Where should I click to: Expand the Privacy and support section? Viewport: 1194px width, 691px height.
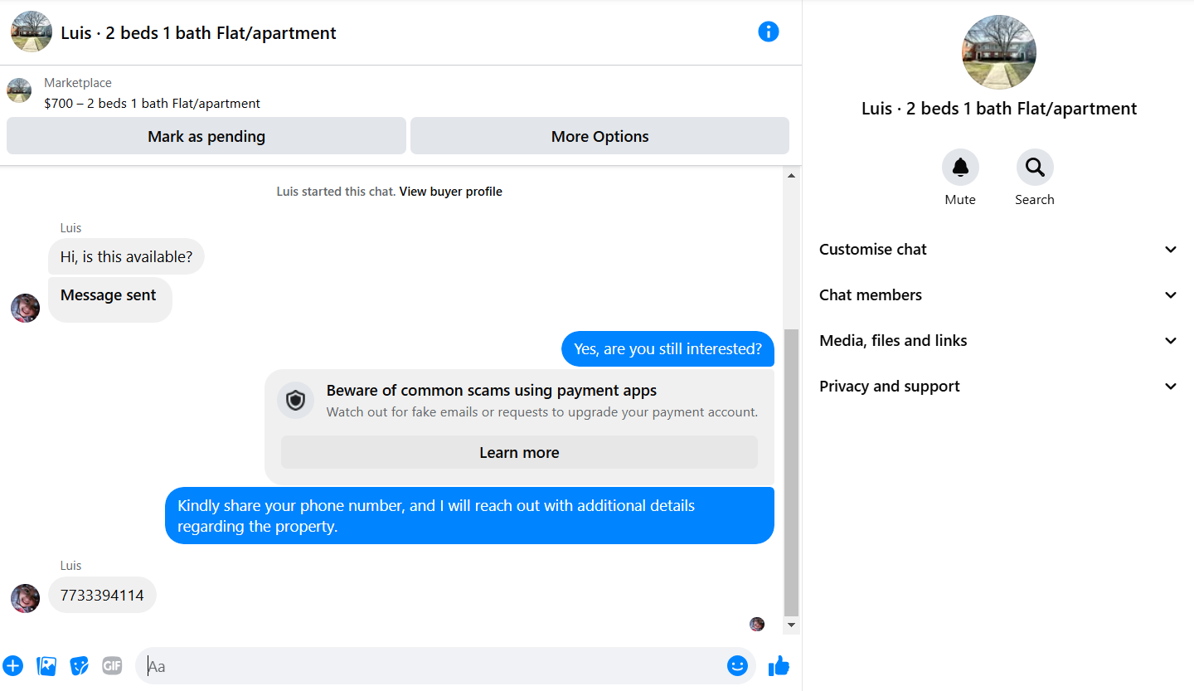[x=998, y=386]
